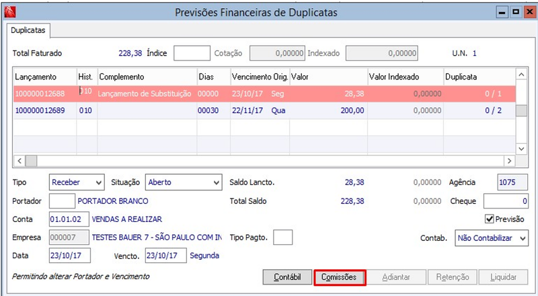The height and width of the screenshot is (296, 538).
Task: Close the Previsões Financeiras de Duplicatas window
Action: [529, 12]
